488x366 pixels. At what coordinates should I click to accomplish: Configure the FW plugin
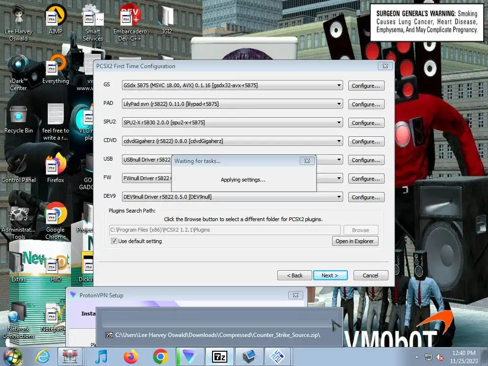tap(366, 179)
